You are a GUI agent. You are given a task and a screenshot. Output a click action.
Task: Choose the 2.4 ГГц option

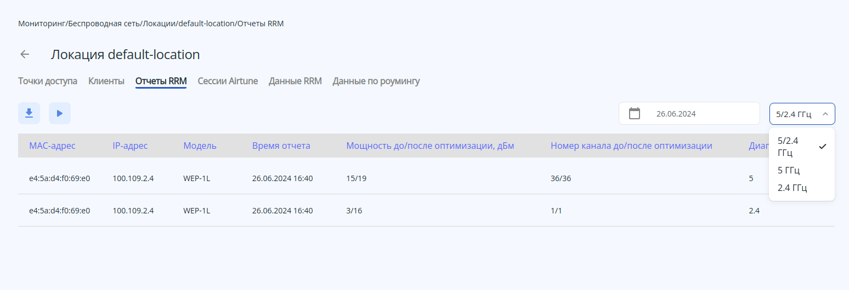click(792, 188)
